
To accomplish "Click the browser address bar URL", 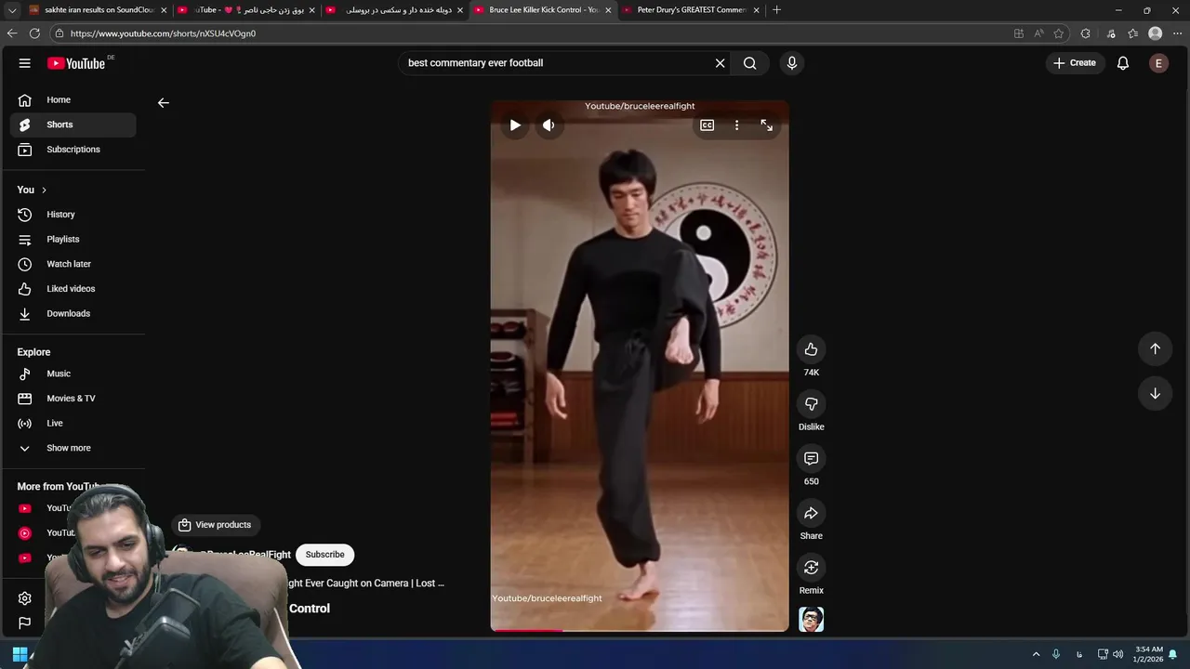I will click(x=163, y=33).
